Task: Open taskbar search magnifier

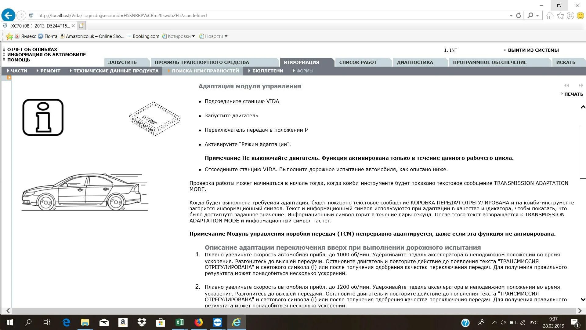Action: pos(28,322)
